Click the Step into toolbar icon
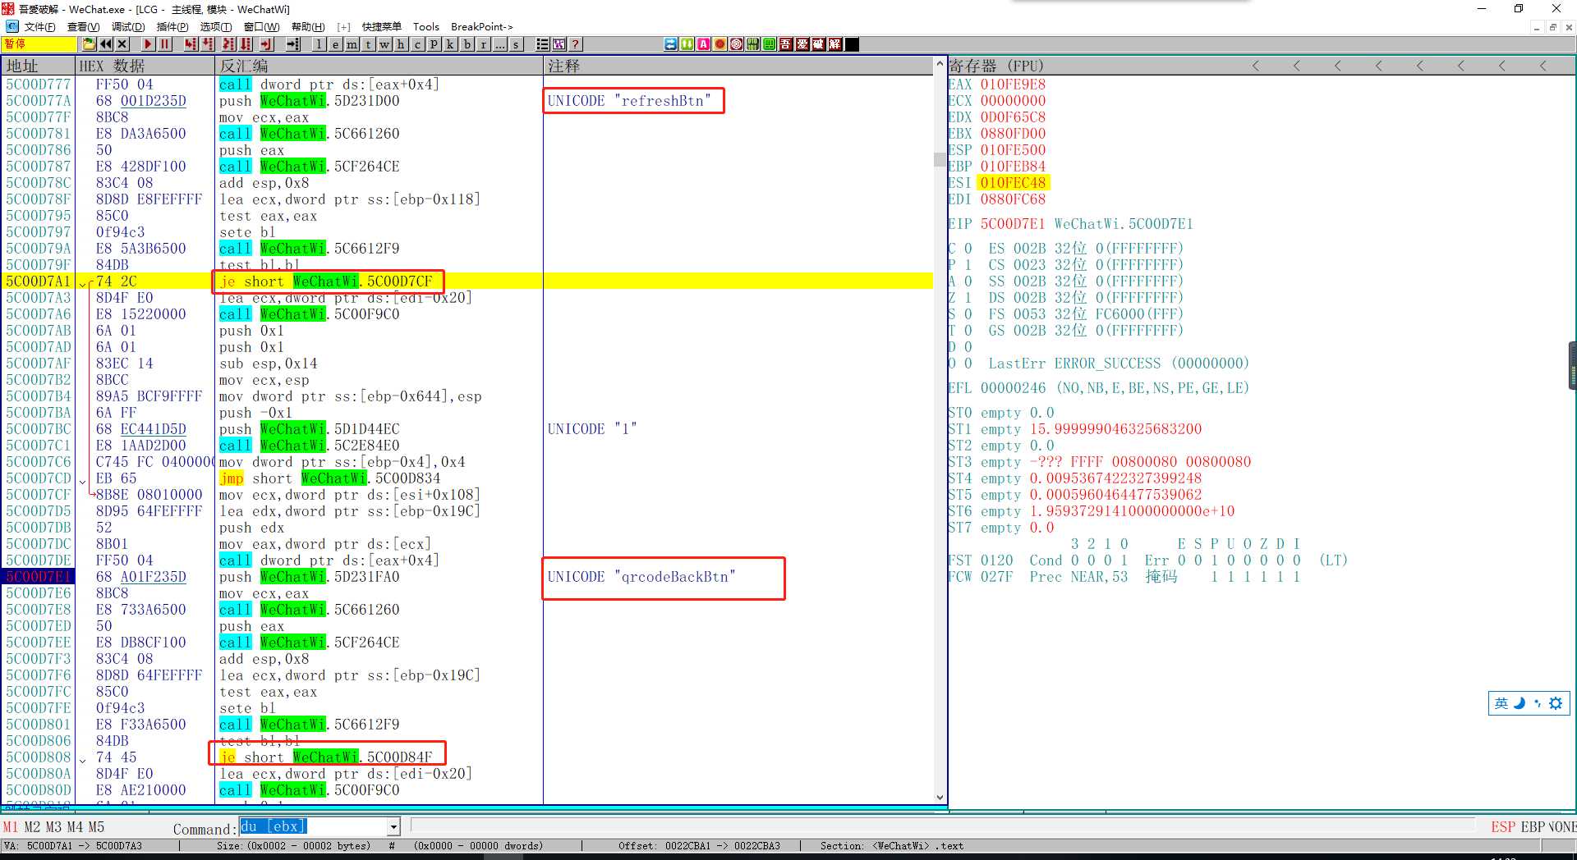Image resolution: width=1577 pixels, height=860 pixels. pos(191,44)
